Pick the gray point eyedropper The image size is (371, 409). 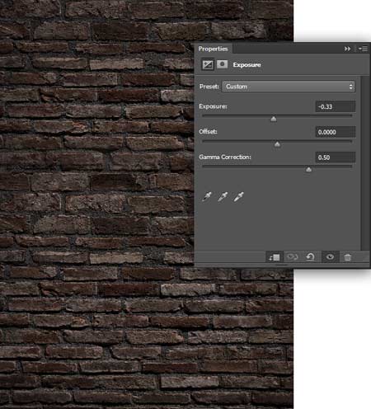(x=223, y=197)
